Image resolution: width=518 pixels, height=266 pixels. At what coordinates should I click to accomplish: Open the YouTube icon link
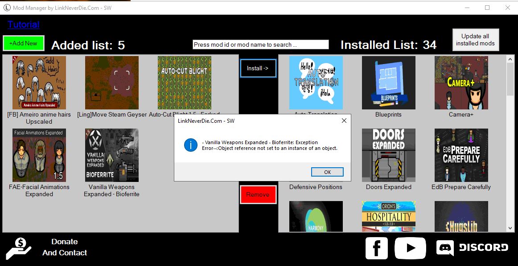coord(410,248)
